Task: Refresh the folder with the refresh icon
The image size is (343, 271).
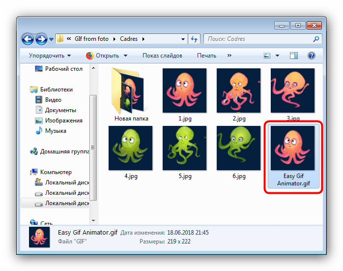Action: [x=194, y=39]
